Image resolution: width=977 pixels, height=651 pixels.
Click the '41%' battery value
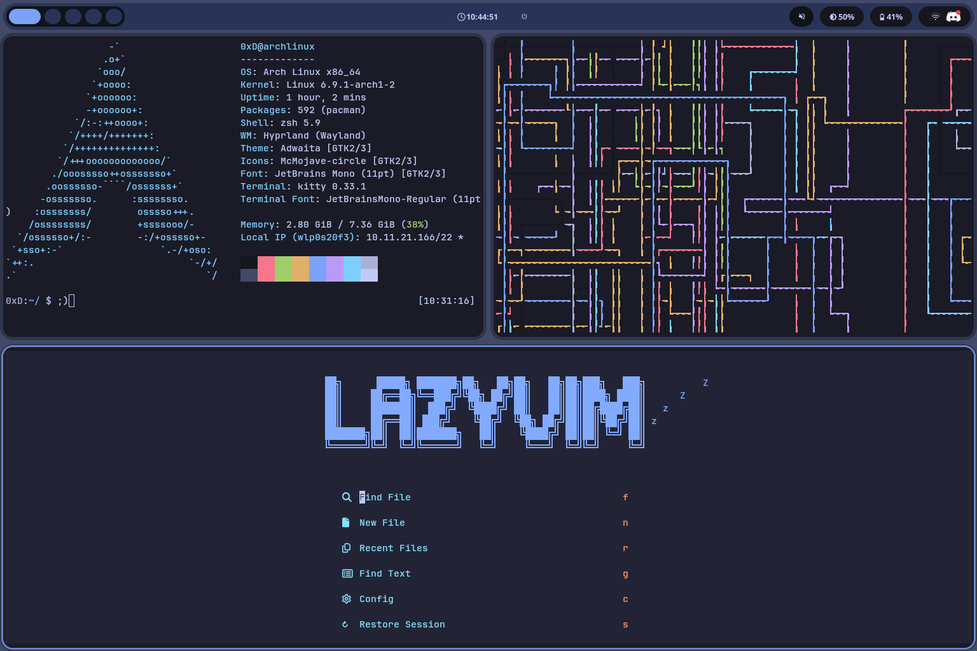(895, 17)
